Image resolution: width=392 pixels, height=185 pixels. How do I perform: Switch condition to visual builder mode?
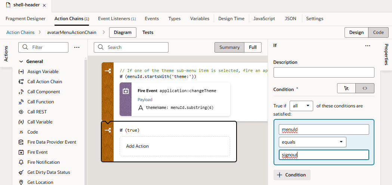point(346,88)
